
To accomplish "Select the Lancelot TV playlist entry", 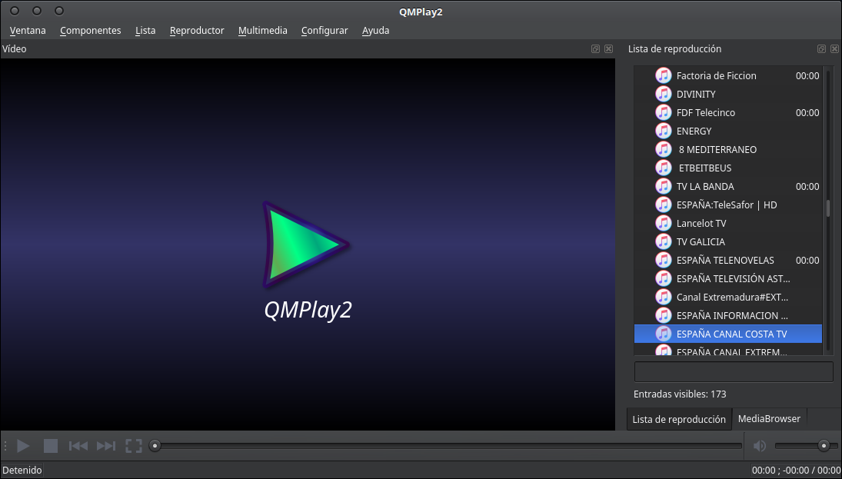I will (x=728, y=224).
